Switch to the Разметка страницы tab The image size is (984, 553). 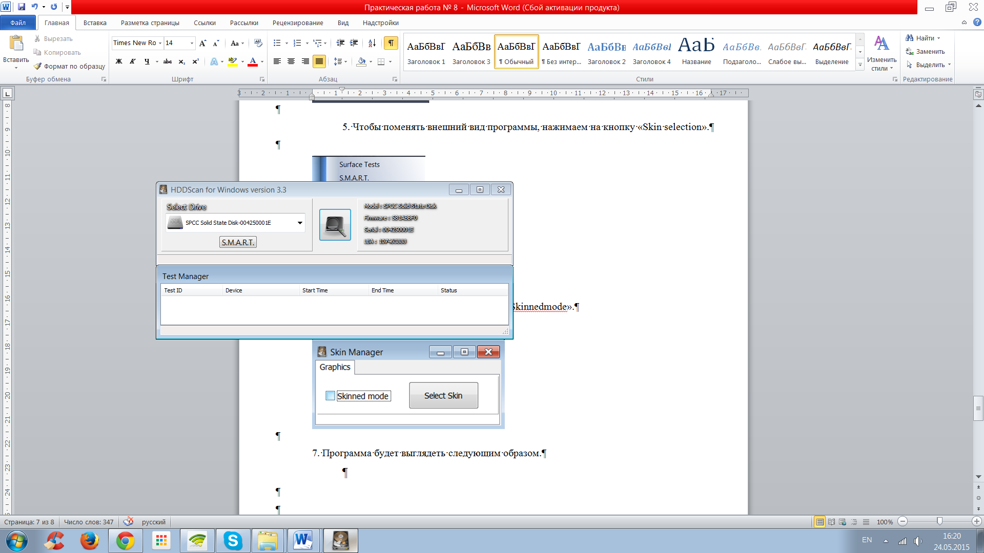[x=150, y=23]
